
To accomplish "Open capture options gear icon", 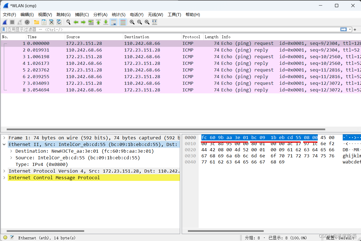I will pos(27,22).
